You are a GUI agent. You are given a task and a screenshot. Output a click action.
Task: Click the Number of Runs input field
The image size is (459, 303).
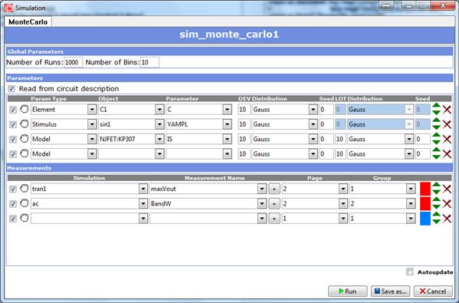click(74, 62)
